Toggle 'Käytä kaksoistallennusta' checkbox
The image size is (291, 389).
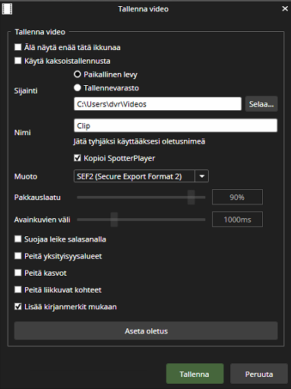(x=18, y=61)
